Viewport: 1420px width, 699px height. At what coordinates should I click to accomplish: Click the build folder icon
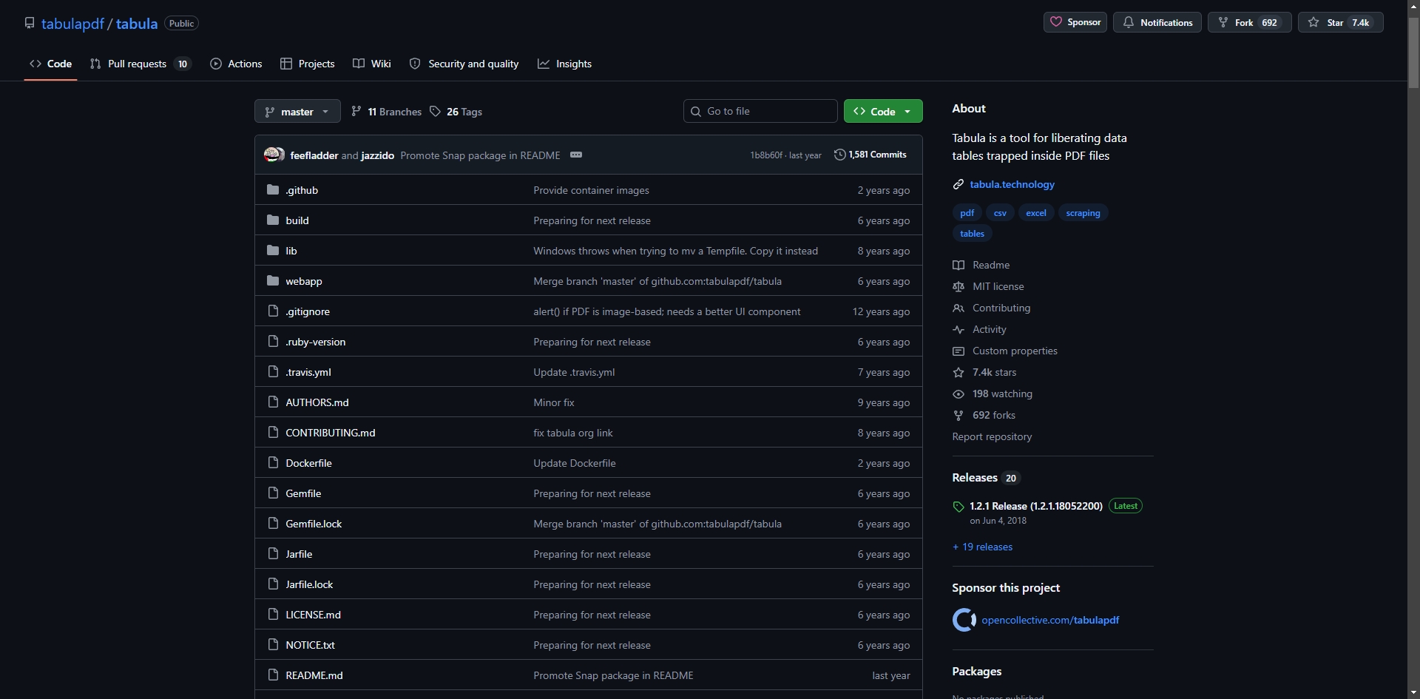[273, 220]
